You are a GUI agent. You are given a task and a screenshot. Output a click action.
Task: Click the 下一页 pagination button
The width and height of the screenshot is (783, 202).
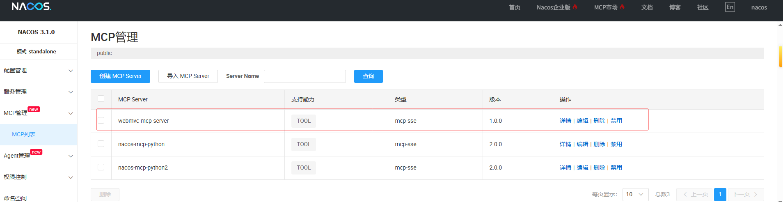[746, 194]
